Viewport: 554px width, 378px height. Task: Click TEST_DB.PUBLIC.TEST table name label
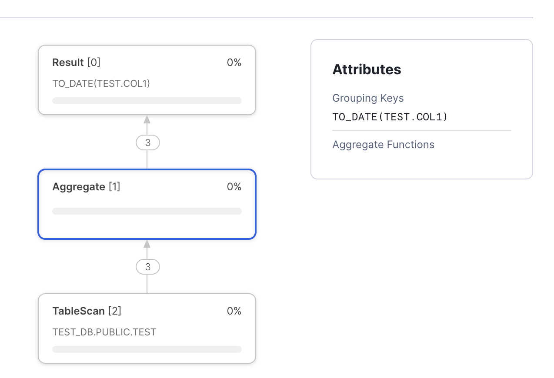tap(104, 332)
